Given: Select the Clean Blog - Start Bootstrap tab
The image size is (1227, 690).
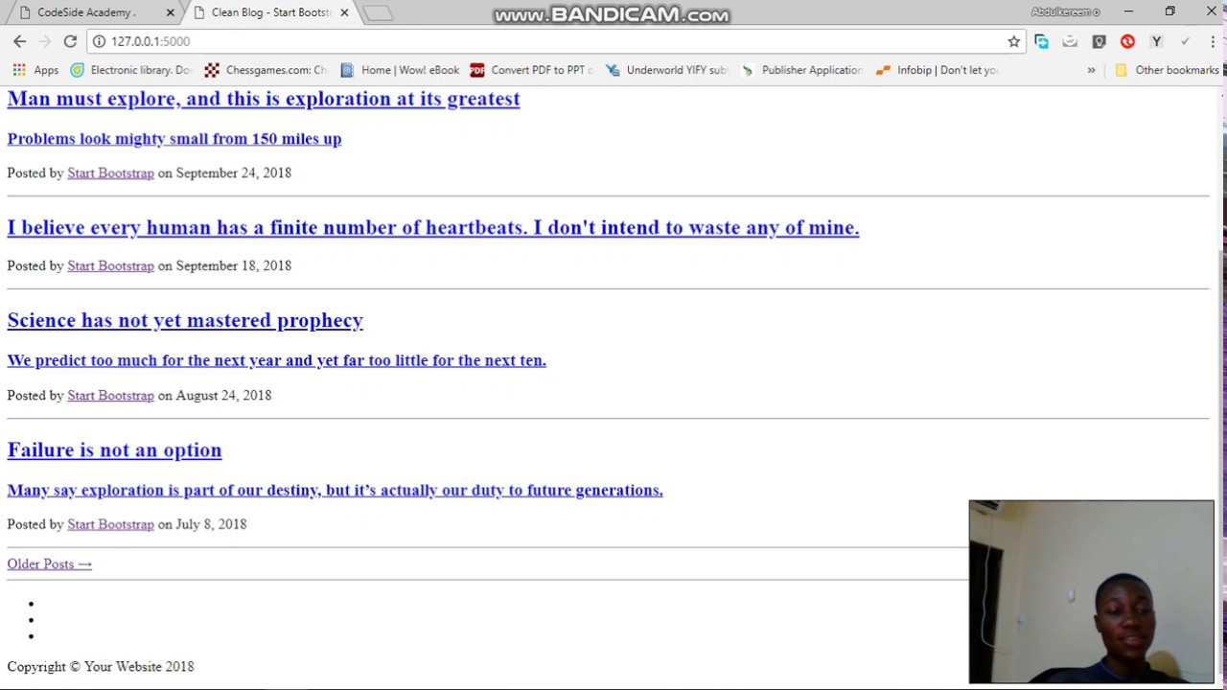Looking at the screenshot, I should 271,12.
